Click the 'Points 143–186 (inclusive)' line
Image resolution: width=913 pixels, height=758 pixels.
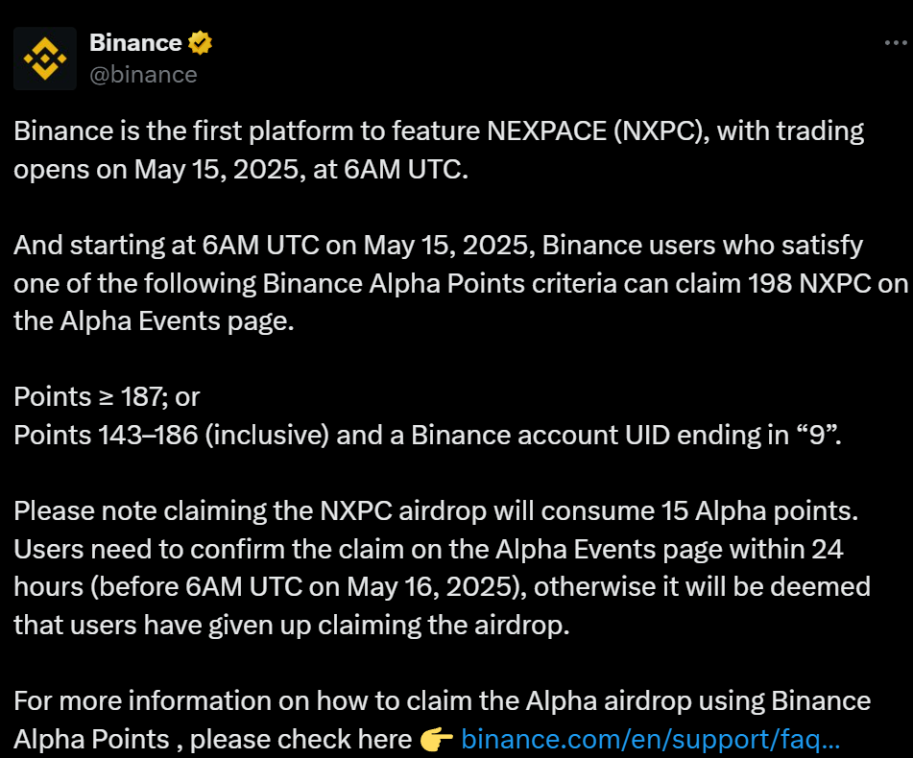click(x=171, y=436)
